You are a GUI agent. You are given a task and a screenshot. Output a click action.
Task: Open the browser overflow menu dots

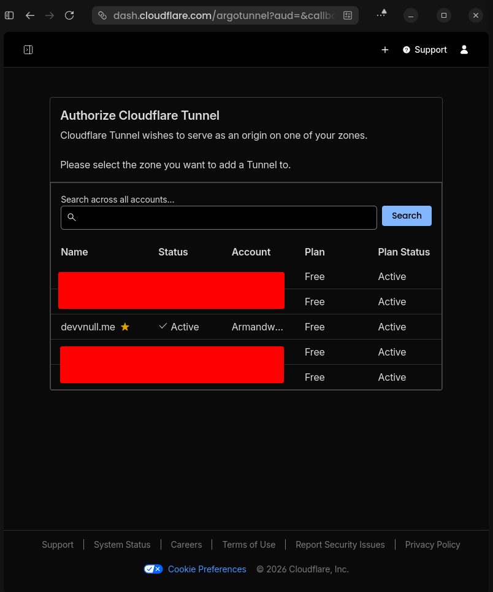click(x=381, y=14)
